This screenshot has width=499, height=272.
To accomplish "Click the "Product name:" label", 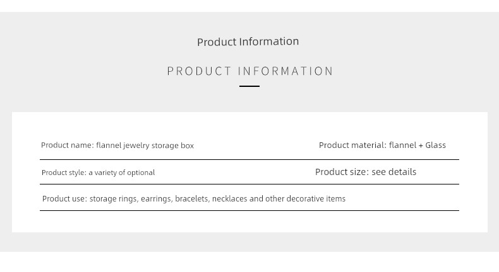I will tap(68, 145).
